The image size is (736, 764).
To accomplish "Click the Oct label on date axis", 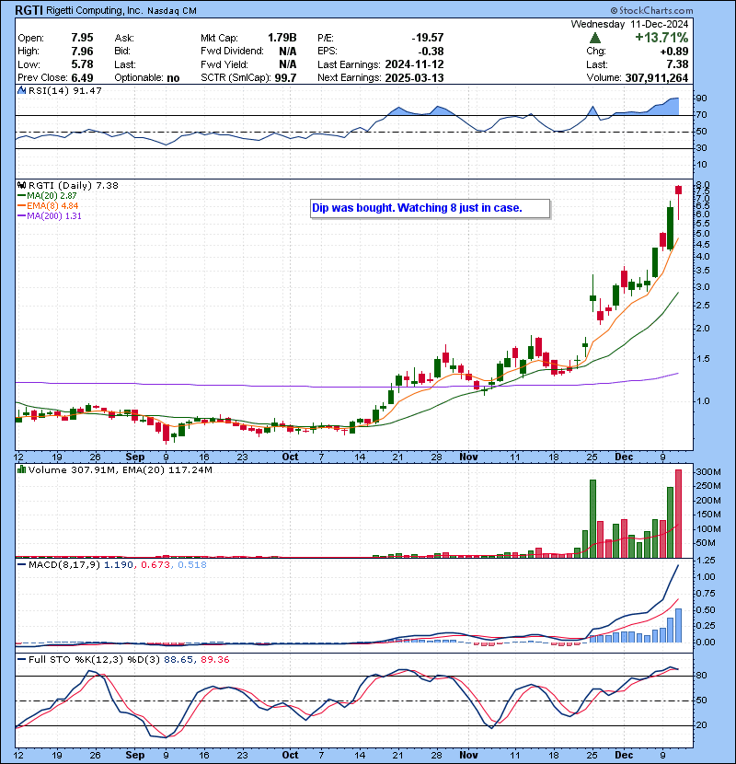I will 290,456.
